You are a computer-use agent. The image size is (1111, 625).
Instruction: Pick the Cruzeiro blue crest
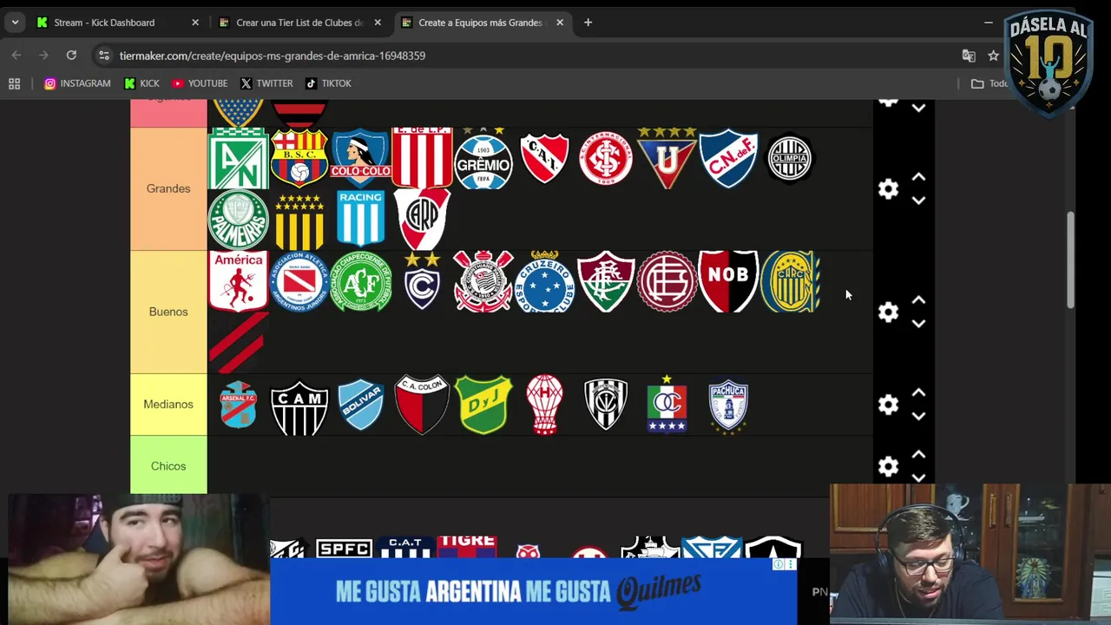point(544,281)
